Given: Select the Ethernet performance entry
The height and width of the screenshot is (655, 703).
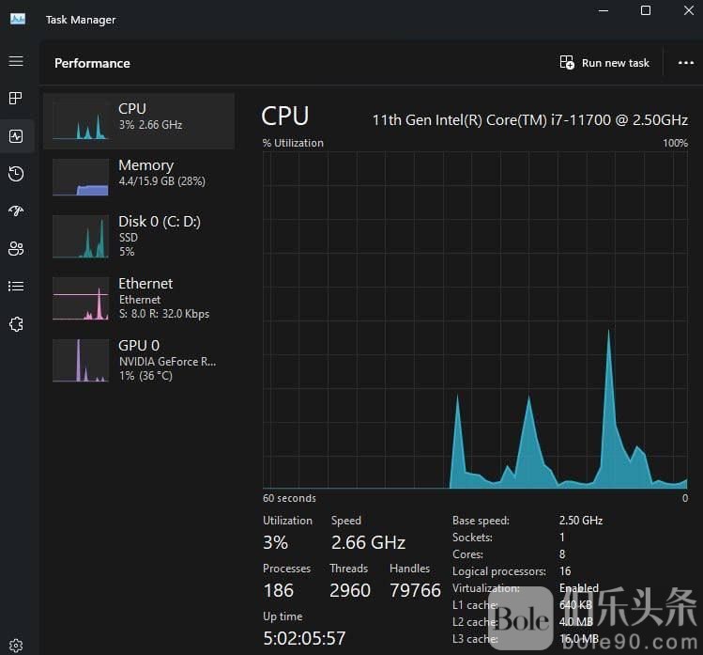Looking at the screenshot, I should [139, 299].
